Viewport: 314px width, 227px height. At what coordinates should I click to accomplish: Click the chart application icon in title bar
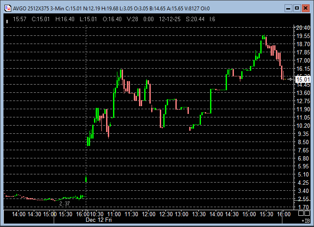click(7, 8)
